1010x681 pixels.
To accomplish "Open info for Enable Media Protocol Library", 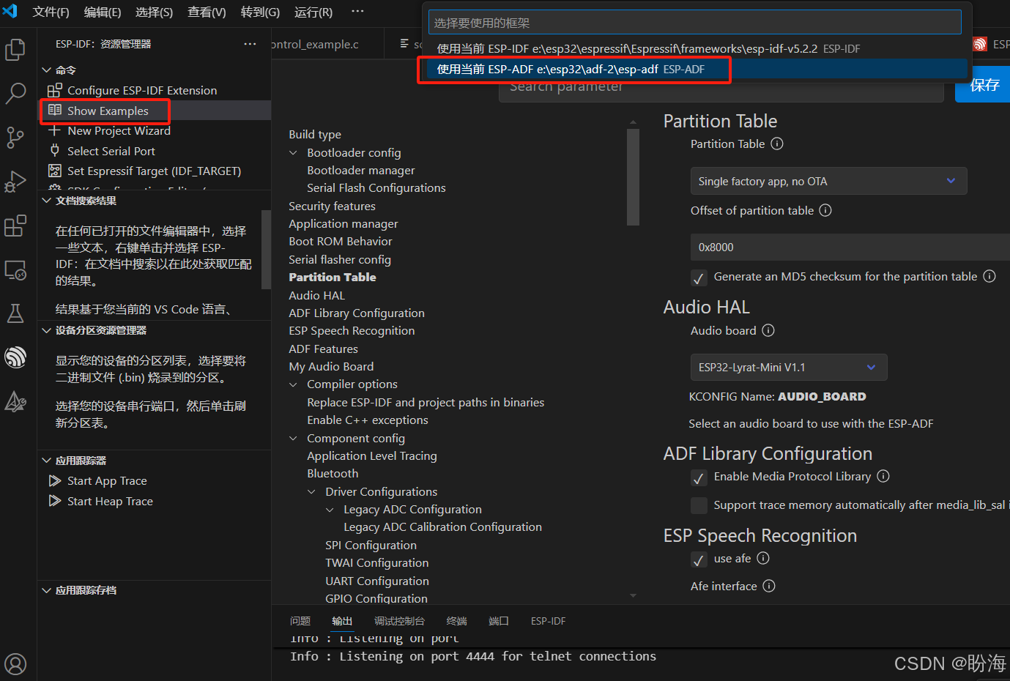I will 883,476.
